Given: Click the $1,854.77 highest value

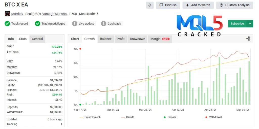Looking at the screenshot, I should click(x=56, y=90).
